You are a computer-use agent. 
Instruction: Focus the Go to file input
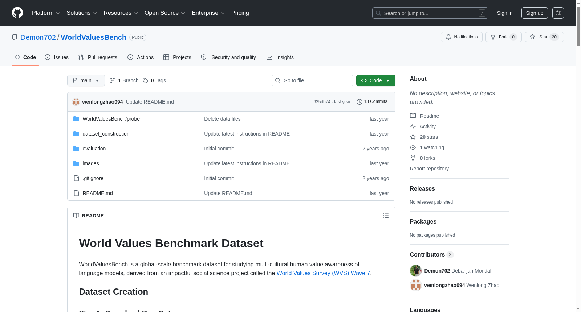tap(312, 80)
